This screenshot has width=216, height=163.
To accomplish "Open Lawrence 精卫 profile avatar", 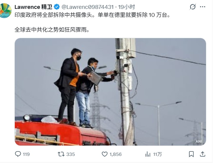I will tap(5, 10).
